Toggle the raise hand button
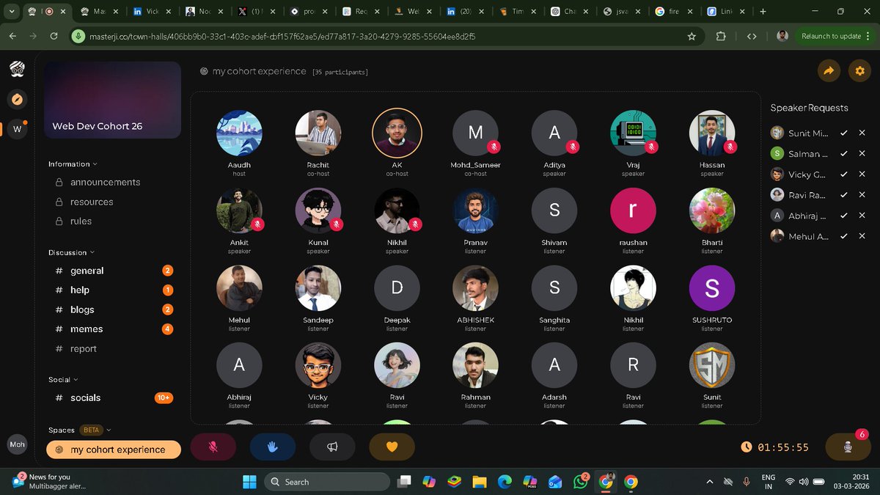The image size is (880, 495). 273,447
